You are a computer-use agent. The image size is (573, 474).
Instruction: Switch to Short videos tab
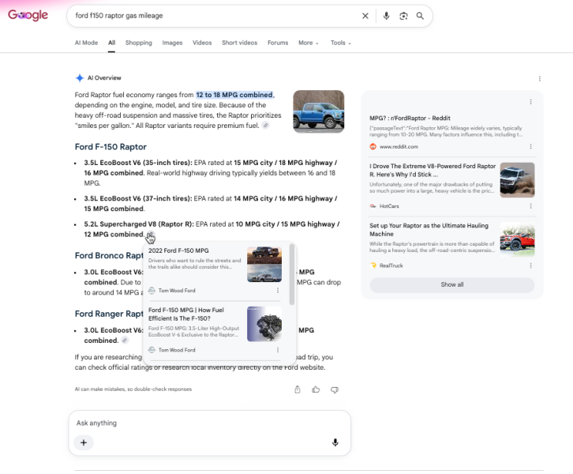click(239, 43)
